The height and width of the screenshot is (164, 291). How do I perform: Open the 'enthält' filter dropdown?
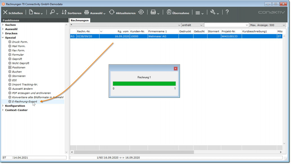[192, 25]
